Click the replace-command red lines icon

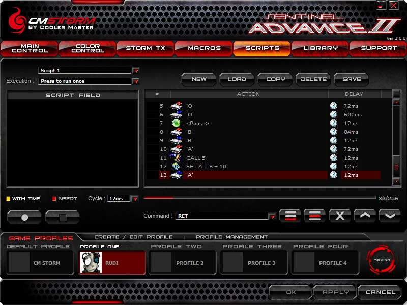tap(314, 216)
